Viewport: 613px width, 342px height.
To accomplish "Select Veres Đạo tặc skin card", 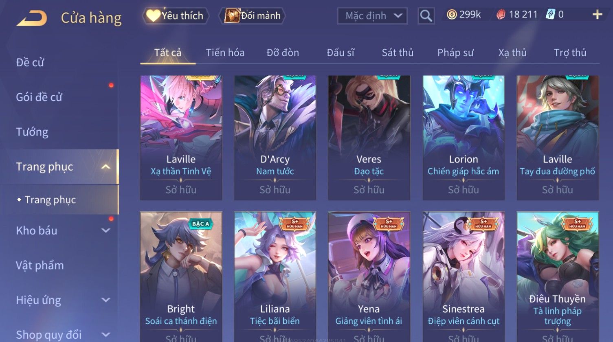I will [369, 138].
